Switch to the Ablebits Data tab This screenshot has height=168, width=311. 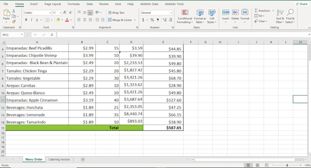click(x=149, y=4)
